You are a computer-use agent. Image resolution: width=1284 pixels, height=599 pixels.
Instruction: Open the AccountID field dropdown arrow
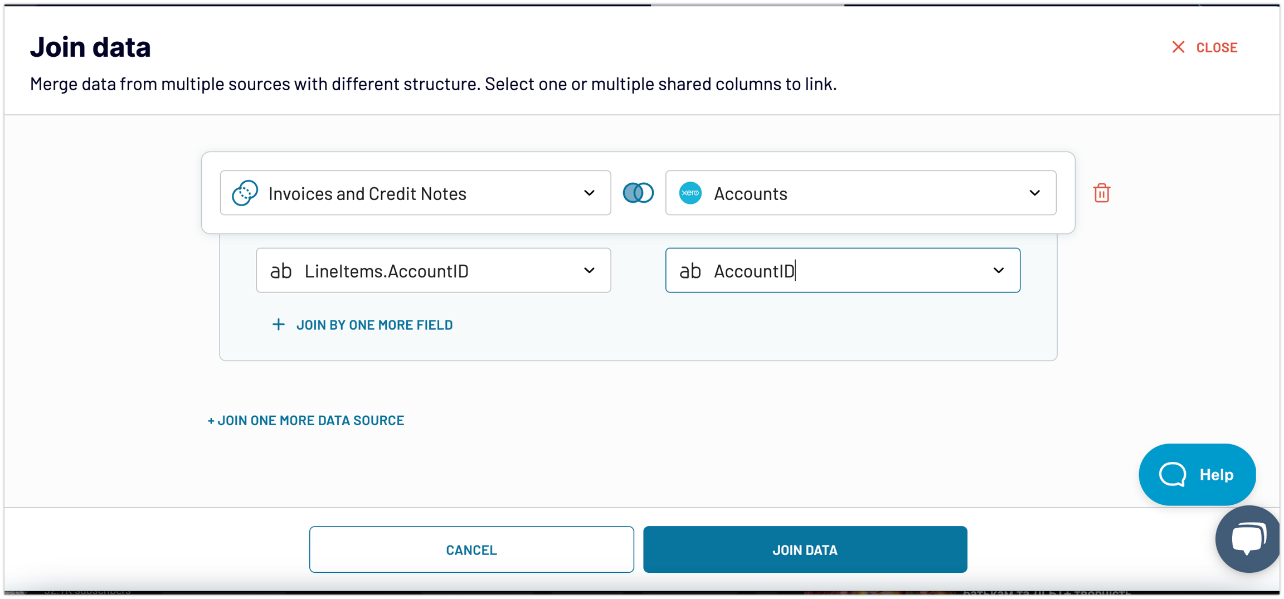tap(998, 270)
